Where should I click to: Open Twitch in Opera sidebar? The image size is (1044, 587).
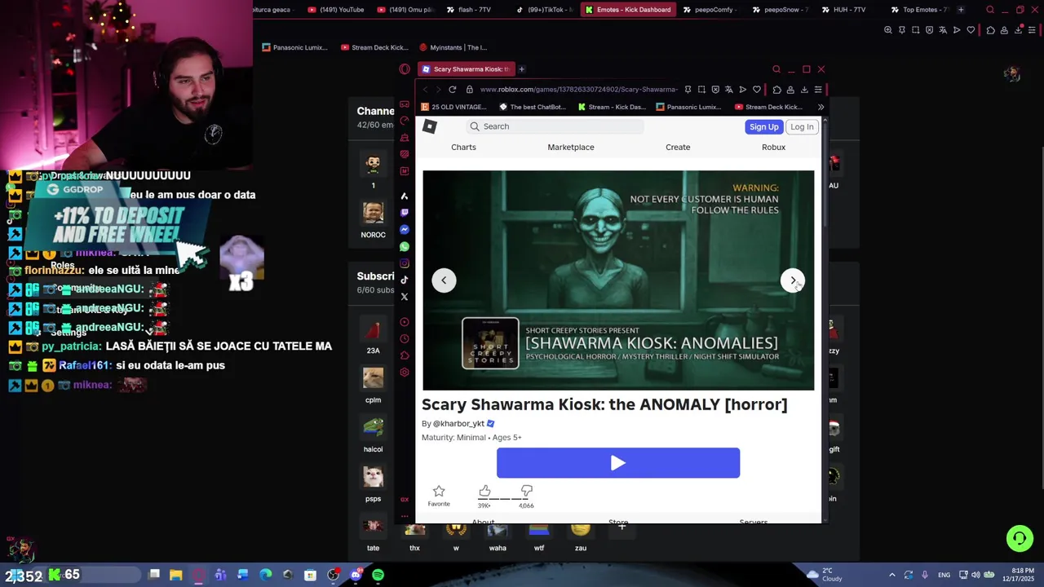tap(405, 213)
